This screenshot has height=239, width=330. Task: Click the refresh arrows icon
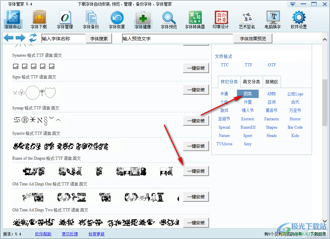(32, 38)
